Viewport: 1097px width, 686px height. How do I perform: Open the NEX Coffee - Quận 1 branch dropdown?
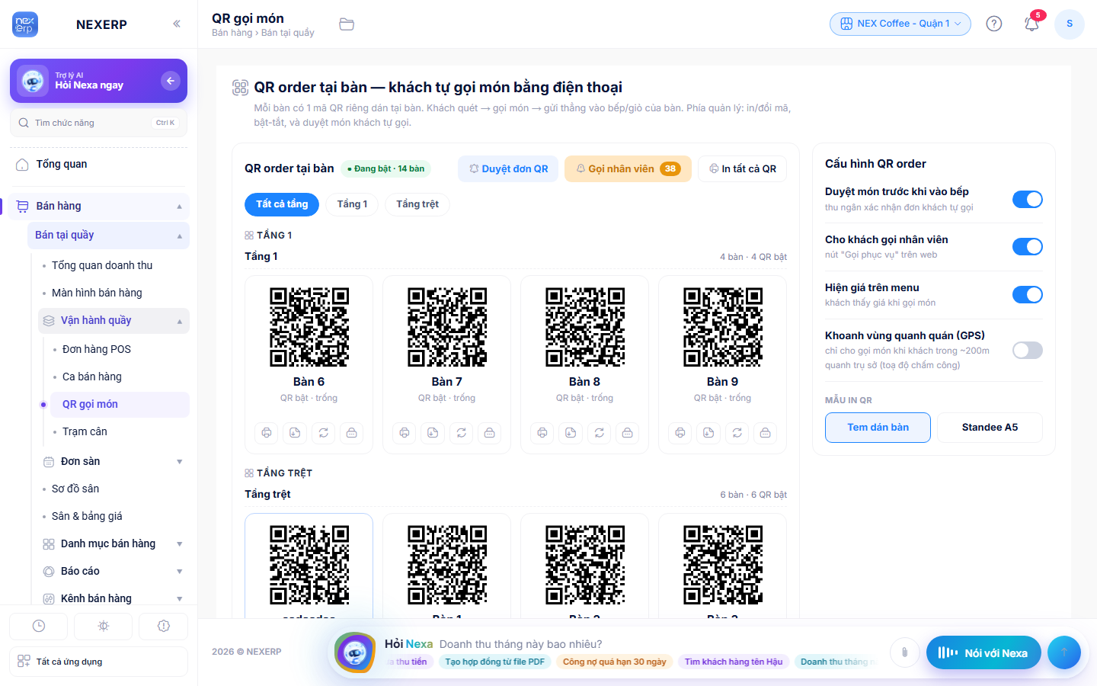click(x=900, y=24)
